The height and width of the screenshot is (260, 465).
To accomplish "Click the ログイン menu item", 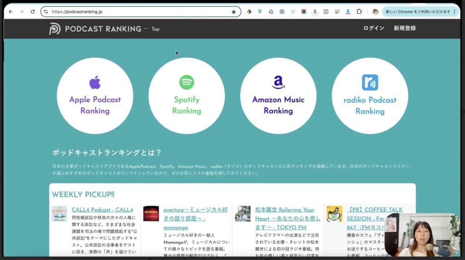I will pos(374,28).
